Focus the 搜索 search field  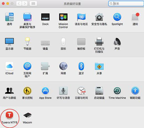point(126,4)
